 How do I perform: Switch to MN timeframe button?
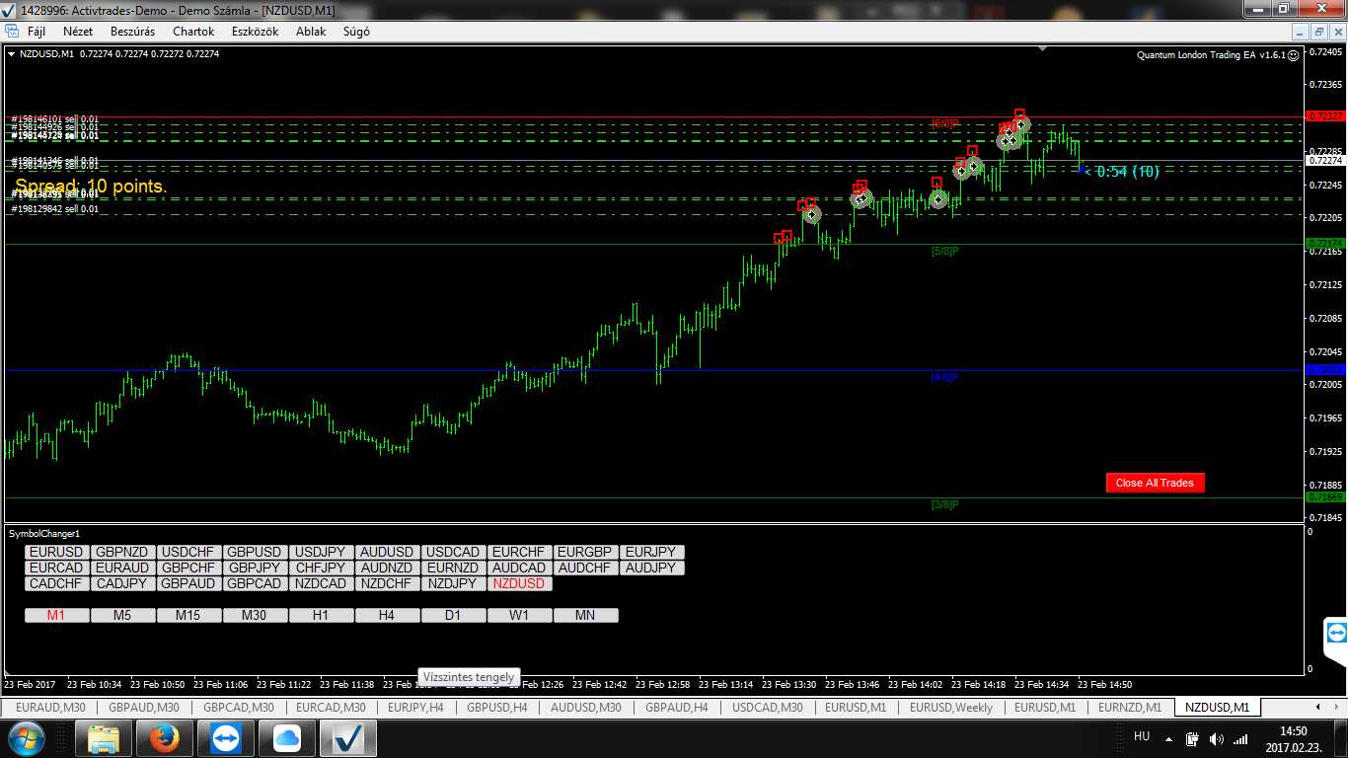586,616
